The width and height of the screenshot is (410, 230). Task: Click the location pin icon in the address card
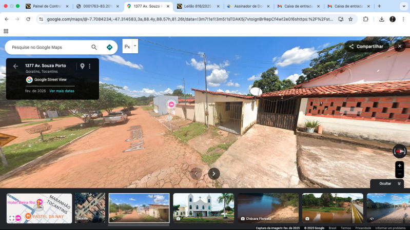coord(82,66)
